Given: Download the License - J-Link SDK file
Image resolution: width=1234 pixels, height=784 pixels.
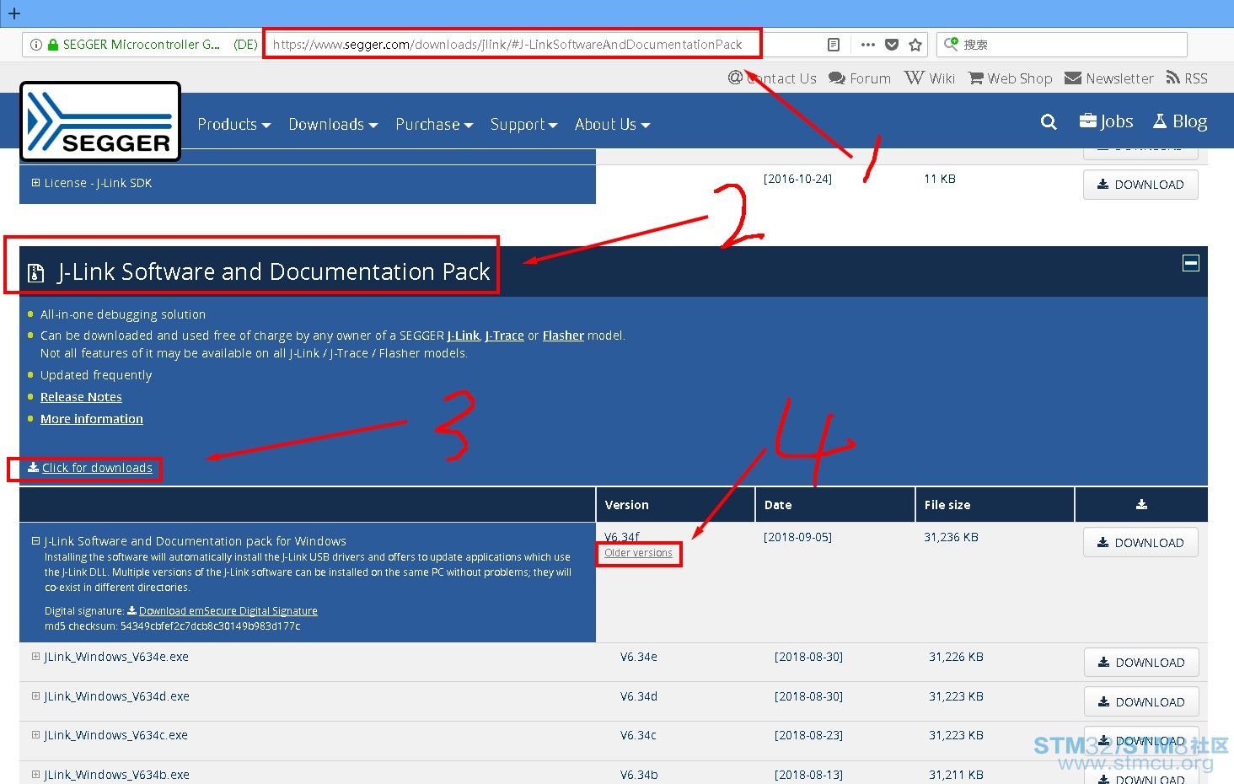Looking at the screenshot, I should click(1140, 185).
